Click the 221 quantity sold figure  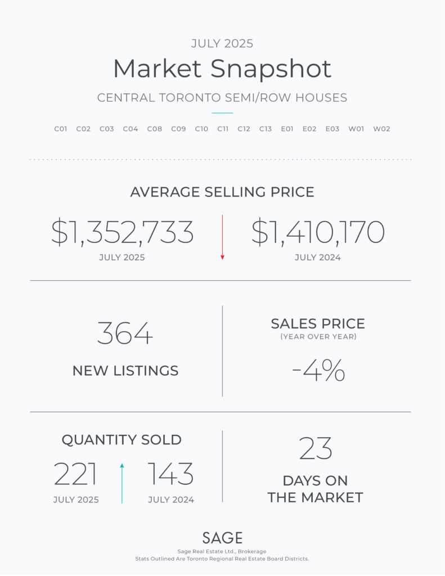75,474
